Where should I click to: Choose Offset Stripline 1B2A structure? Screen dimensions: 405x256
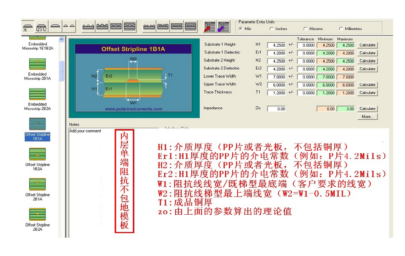(x=37, y=160)
